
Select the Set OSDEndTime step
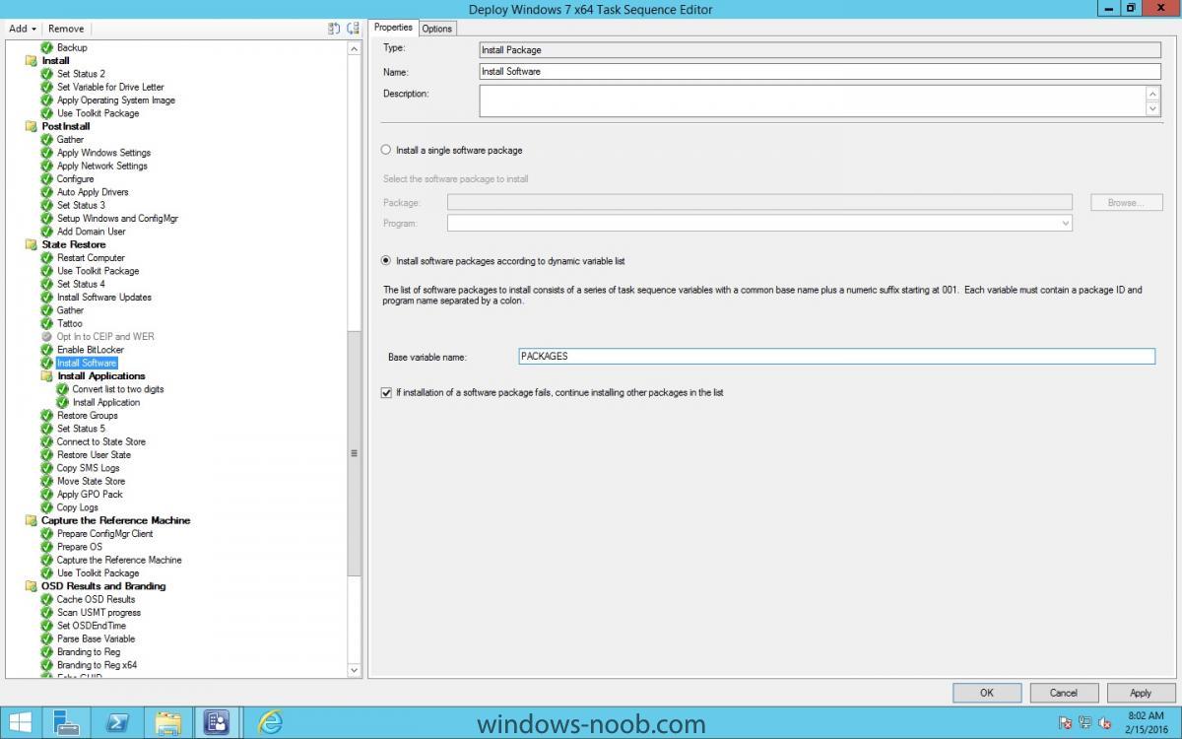tap(92, 626)
